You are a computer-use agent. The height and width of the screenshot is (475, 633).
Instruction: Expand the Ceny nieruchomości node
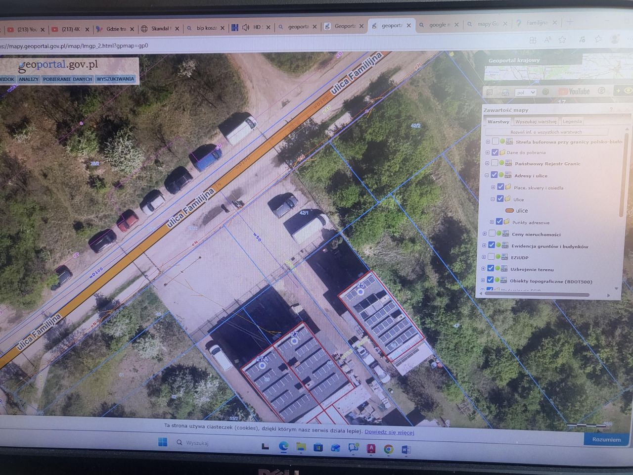pos(485,234)
